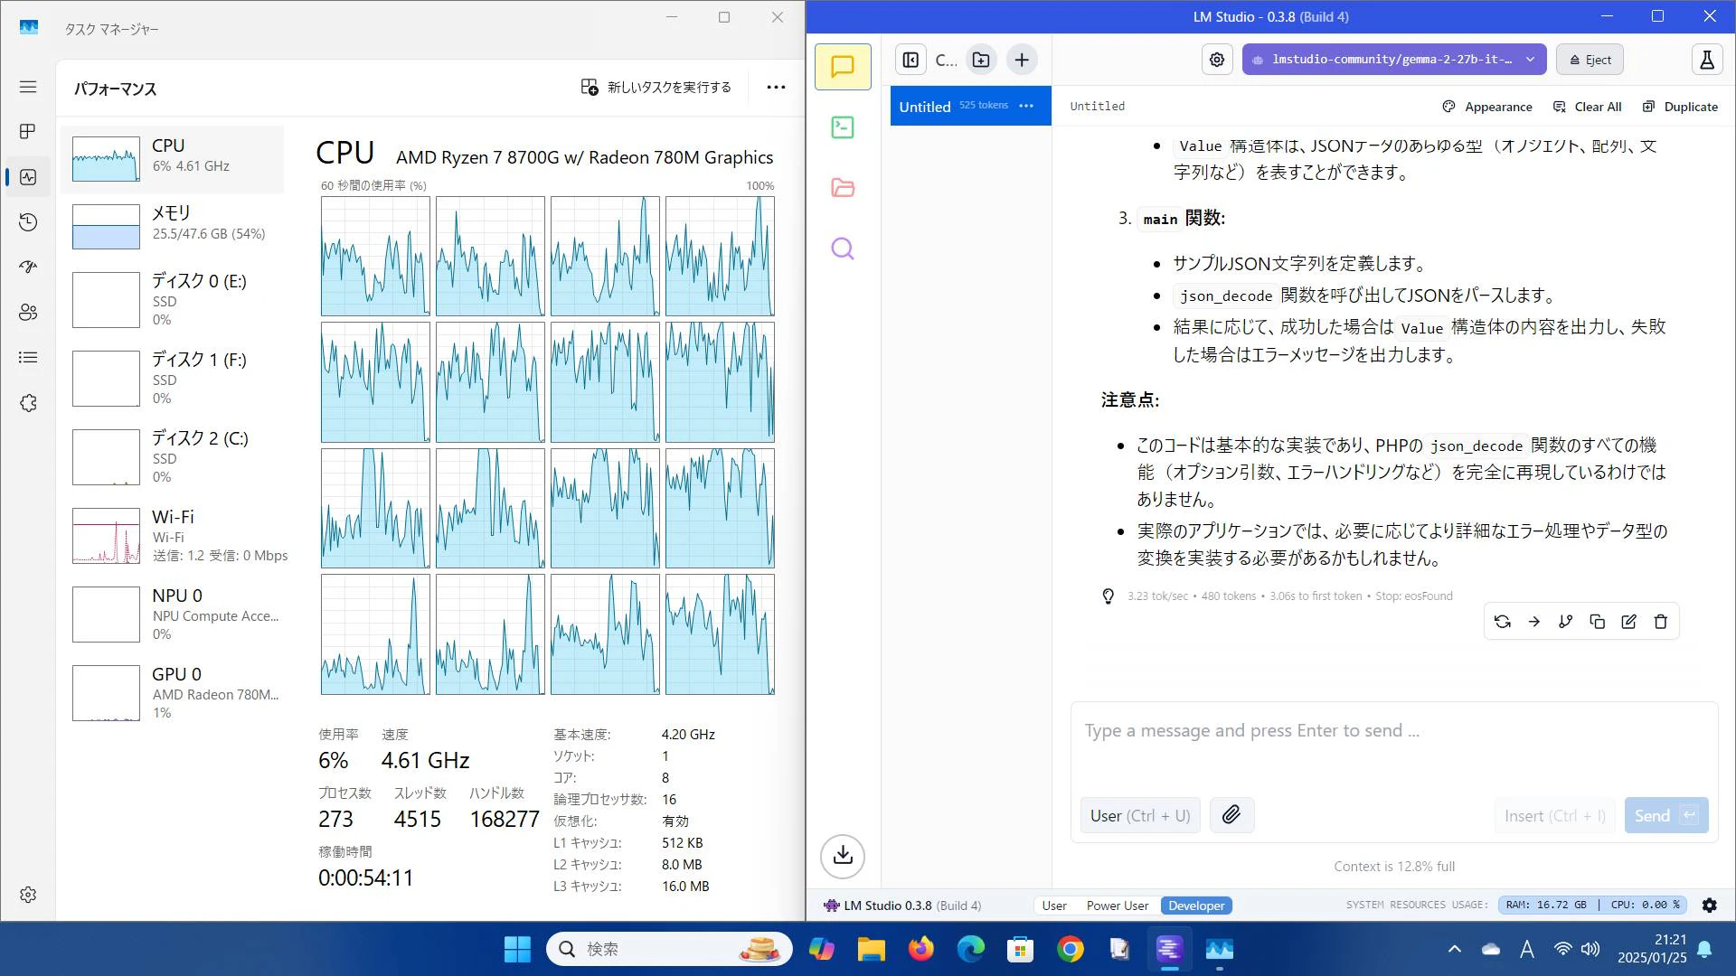The width and height of the screenshot is (1736, 976).
Task: Open Users page in Task Manager
Action: click(x=28, y=313)
